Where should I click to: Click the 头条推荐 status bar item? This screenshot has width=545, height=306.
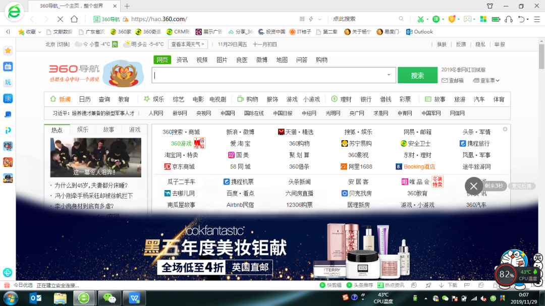tap(360, 285)
